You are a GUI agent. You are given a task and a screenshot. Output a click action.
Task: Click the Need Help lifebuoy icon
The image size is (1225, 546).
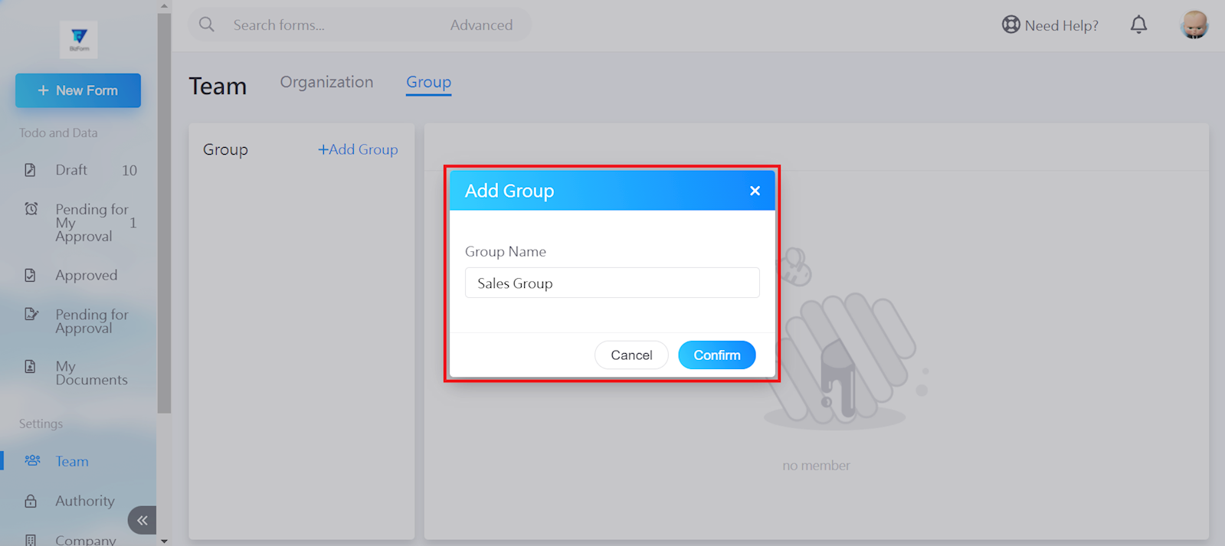pyautogui.click(x=1010, y=25)
